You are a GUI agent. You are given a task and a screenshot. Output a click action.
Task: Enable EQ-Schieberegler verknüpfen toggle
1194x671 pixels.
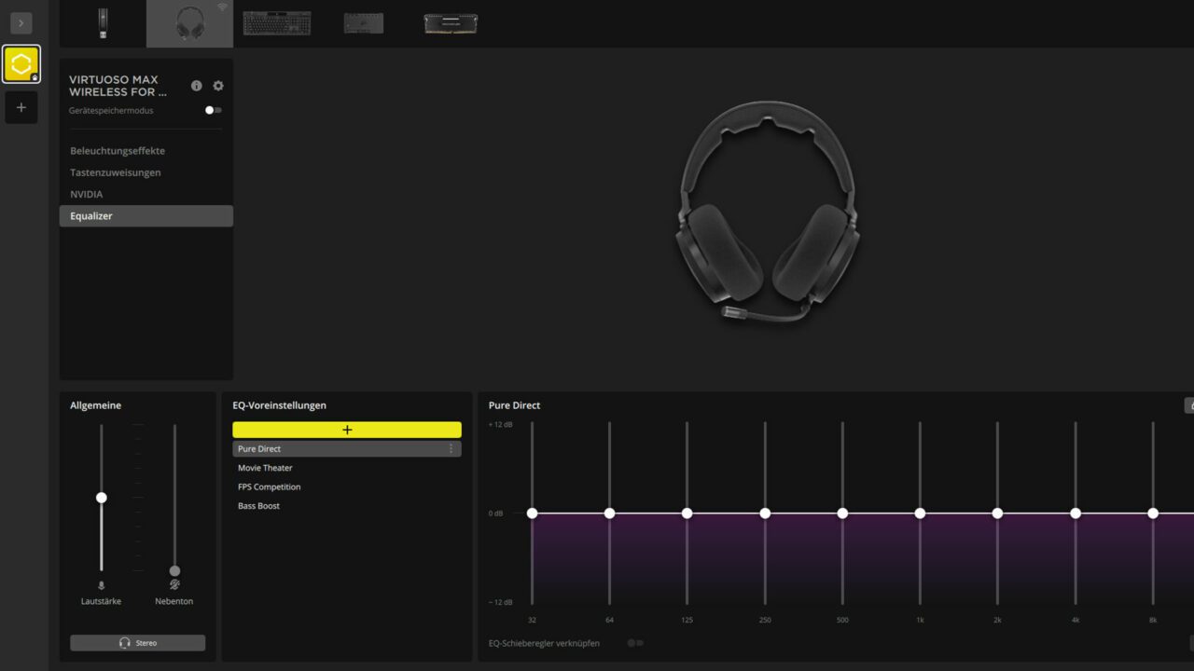click(635, 643)
